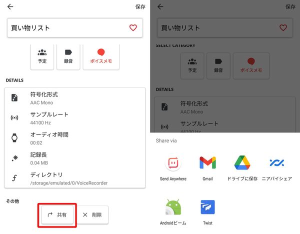Choose the ボイスメモ category
300x234 pixels.
[x=101, y=57]
